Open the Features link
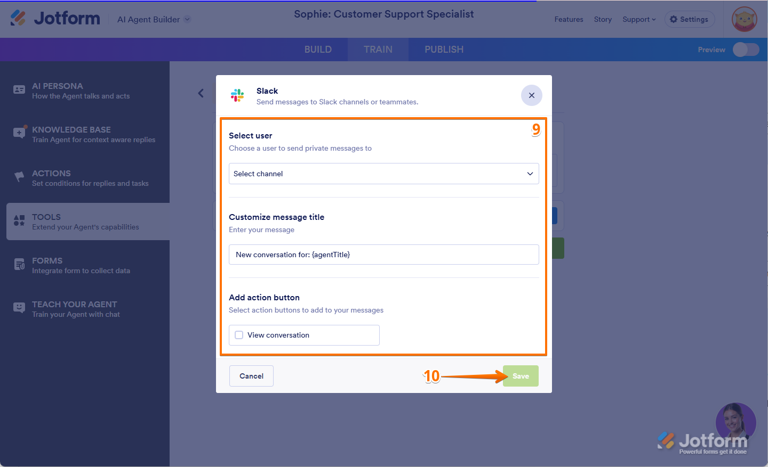 coord(569,19)
